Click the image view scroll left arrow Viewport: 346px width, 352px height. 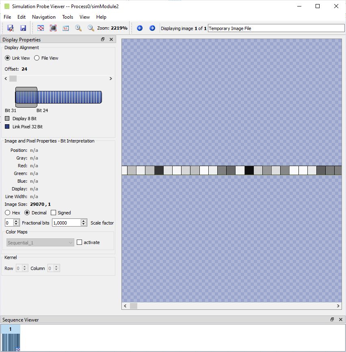[x=125, y=306]
